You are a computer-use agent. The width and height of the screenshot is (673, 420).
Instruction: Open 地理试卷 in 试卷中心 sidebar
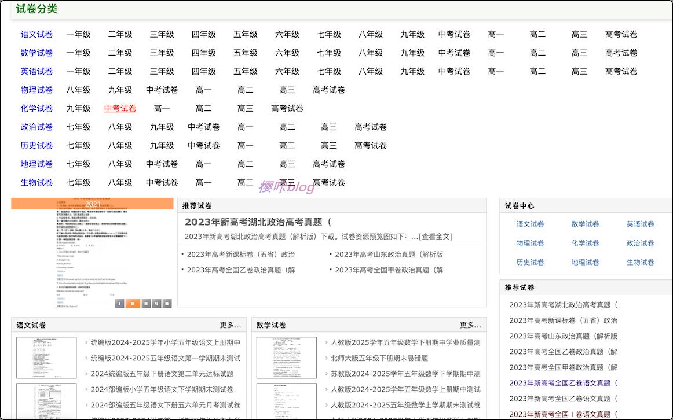click(x=585, y=262)
